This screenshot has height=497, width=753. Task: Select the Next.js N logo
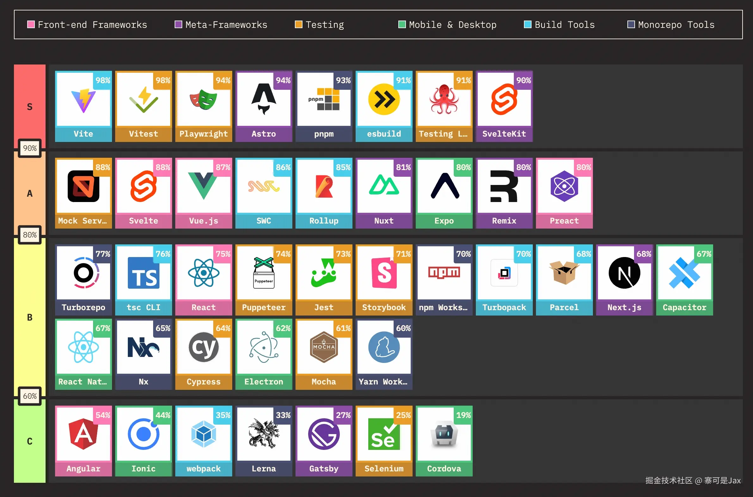624,273
